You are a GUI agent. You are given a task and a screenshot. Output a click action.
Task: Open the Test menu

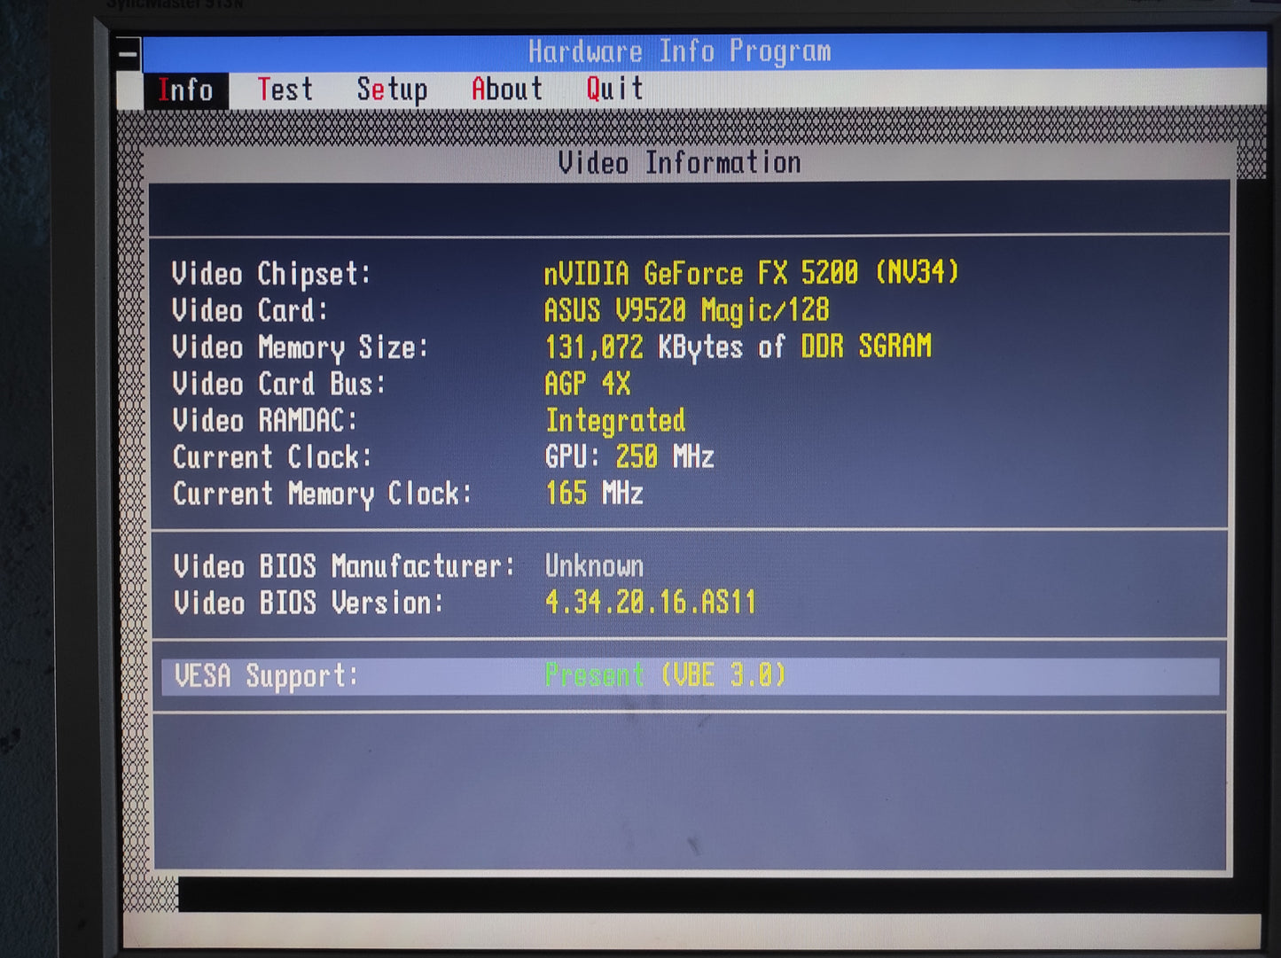[285, 90]
